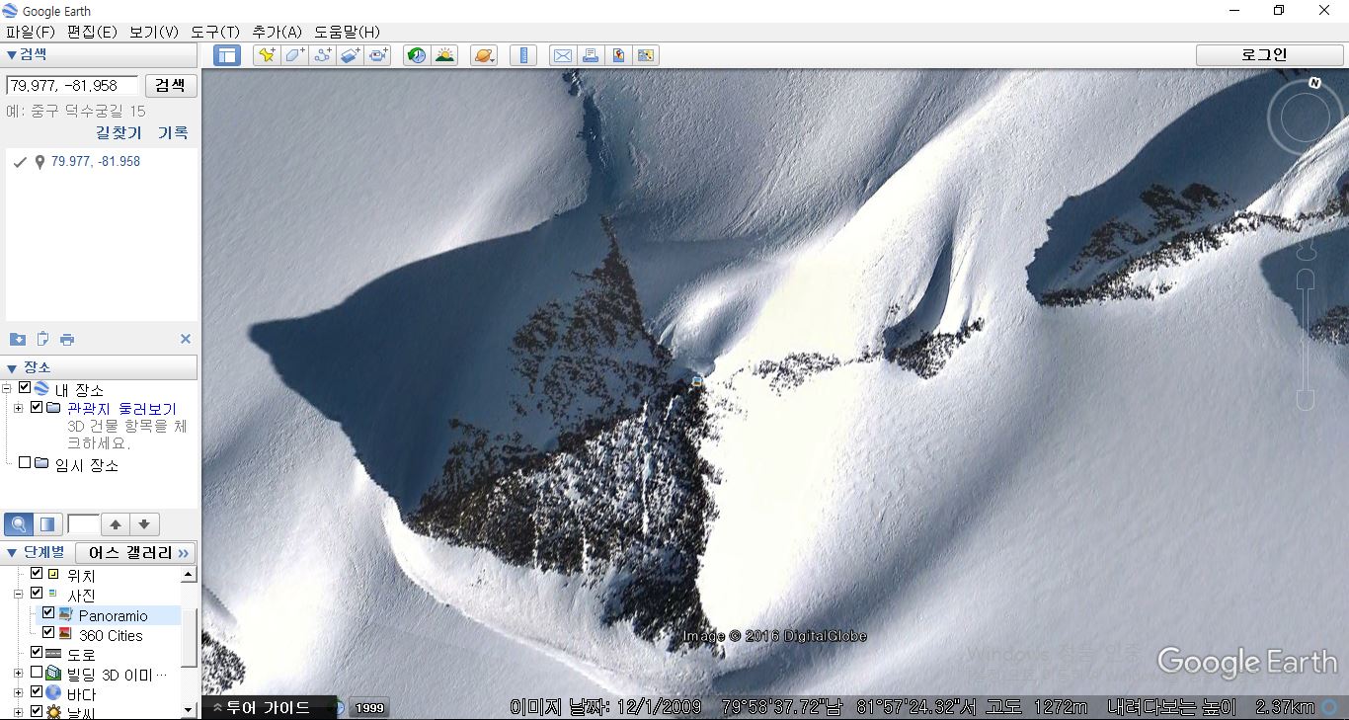Viewport: 1349px width, 720px height.
Task: Click the 로그인 sign-in button
Action: point(1264,55)
